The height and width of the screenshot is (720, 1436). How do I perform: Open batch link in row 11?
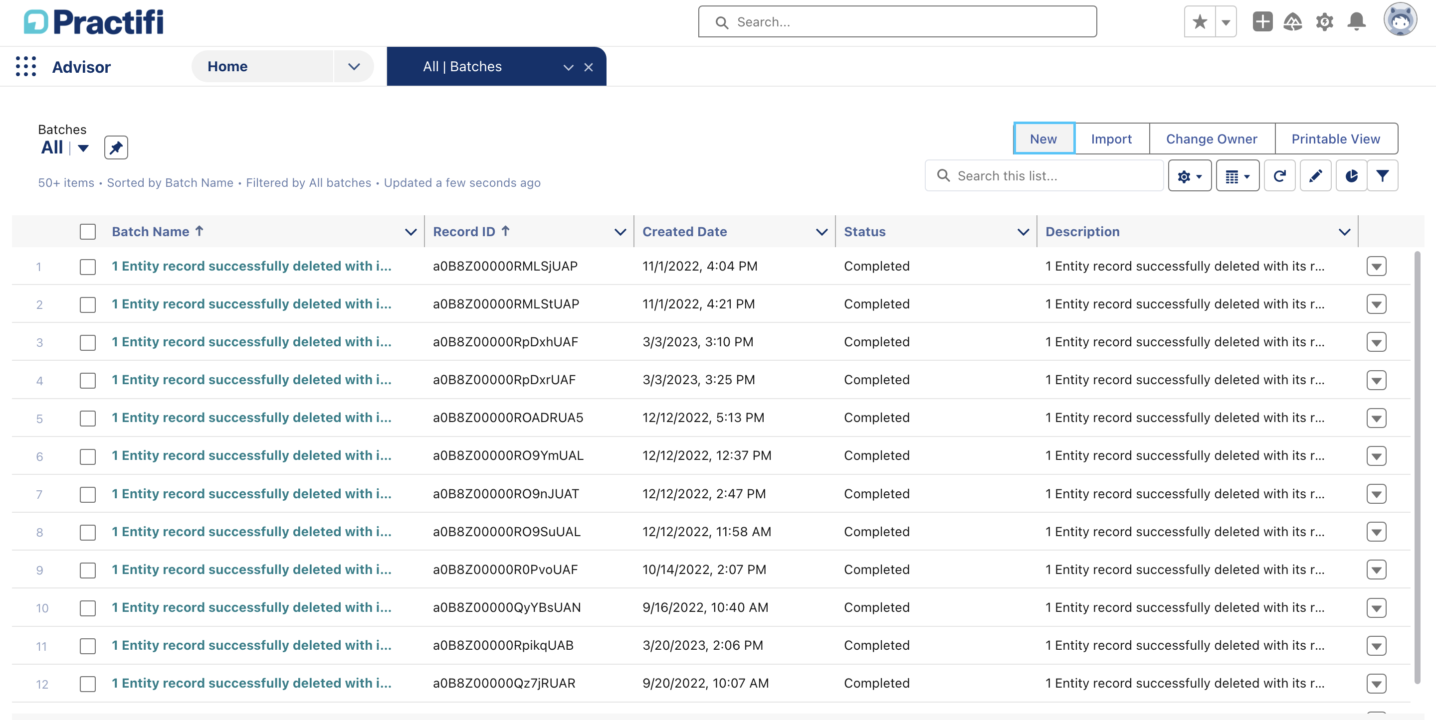point(251,645)
